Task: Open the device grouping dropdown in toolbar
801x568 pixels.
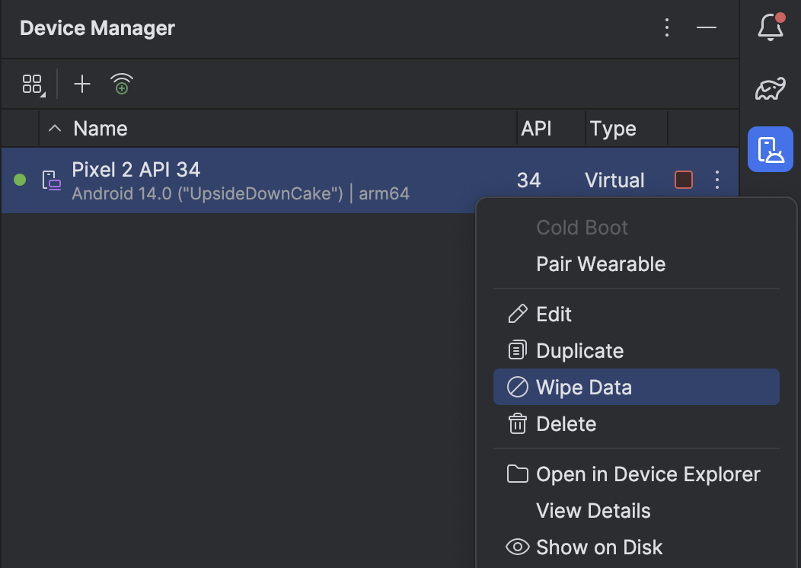Action: [x=34, y=85]
